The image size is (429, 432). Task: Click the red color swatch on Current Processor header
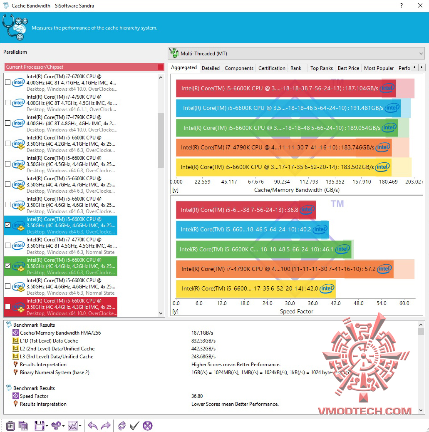coord(160,67)
